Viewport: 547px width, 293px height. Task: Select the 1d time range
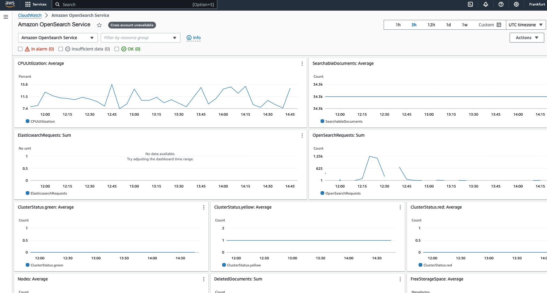coord(448,25)
